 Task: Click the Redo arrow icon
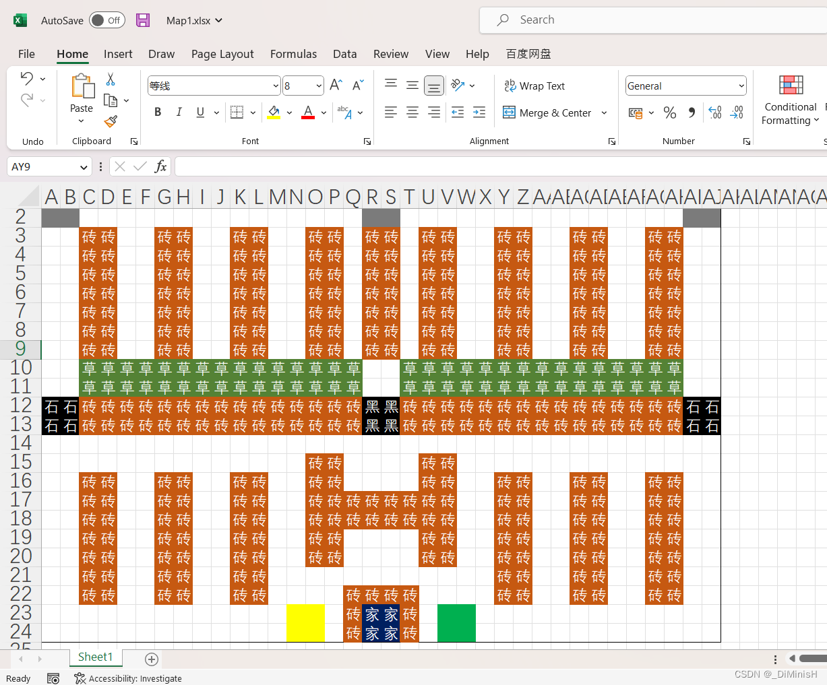point(27,100)
